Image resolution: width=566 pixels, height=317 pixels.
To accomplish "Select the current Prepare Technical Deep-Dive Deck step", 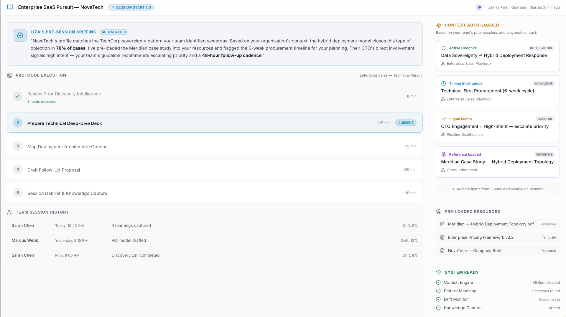I will [215, 123].
